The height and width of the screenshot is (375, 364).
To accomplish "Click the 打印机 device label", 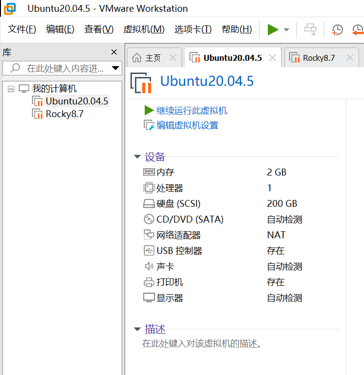I will [170, 282].
